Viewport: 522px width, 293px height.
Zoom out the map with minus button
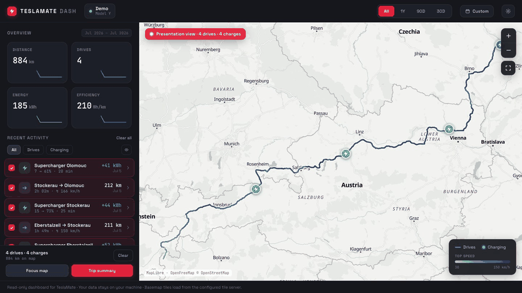tap(508, 50)
